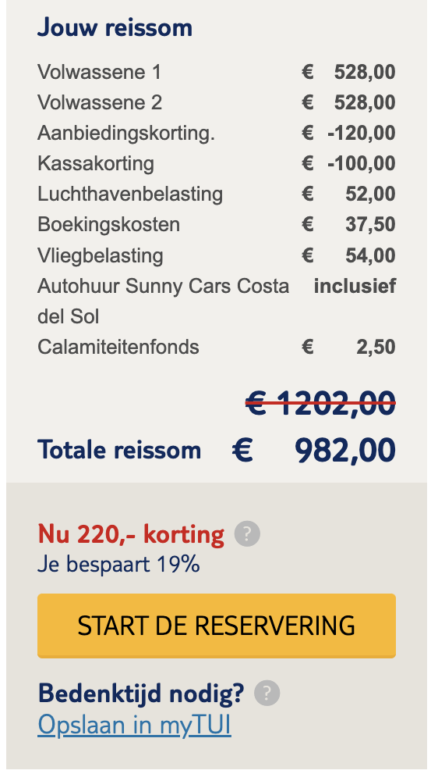Click the Je bespaart 19% text
Image resolution: width=438 pixels, height=781 pixels.
point(118,565)
